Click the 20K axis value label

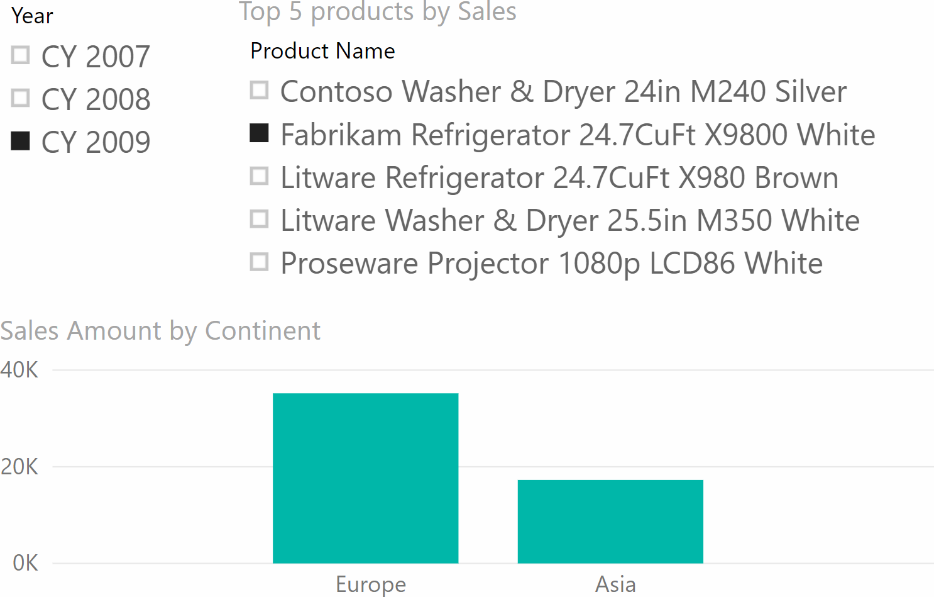coord(19,467)
